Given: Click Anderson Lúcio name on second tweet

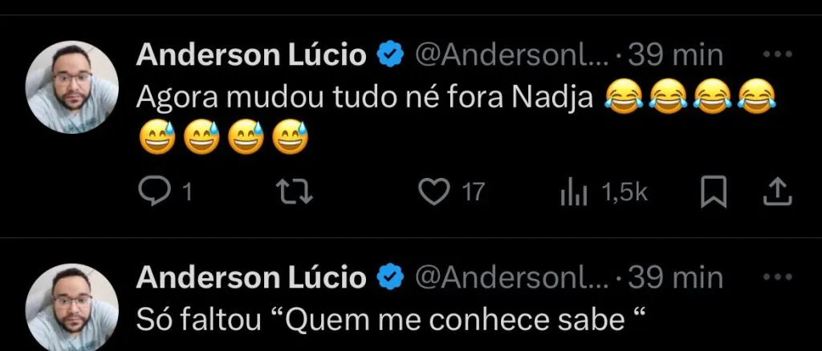Looking at the screenshot, I should pyautogui.click(x=251, y=278).
